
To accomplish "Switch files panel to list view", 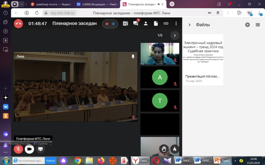I will coord(258,25).
